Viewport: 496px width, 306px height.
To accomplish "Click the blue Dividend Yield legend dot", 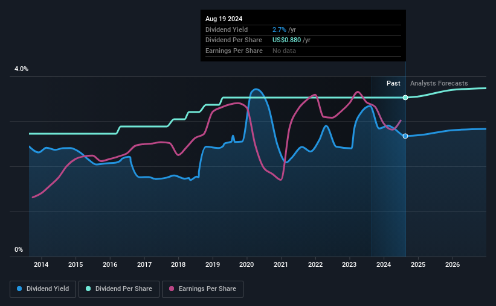I will click(19, 289).
